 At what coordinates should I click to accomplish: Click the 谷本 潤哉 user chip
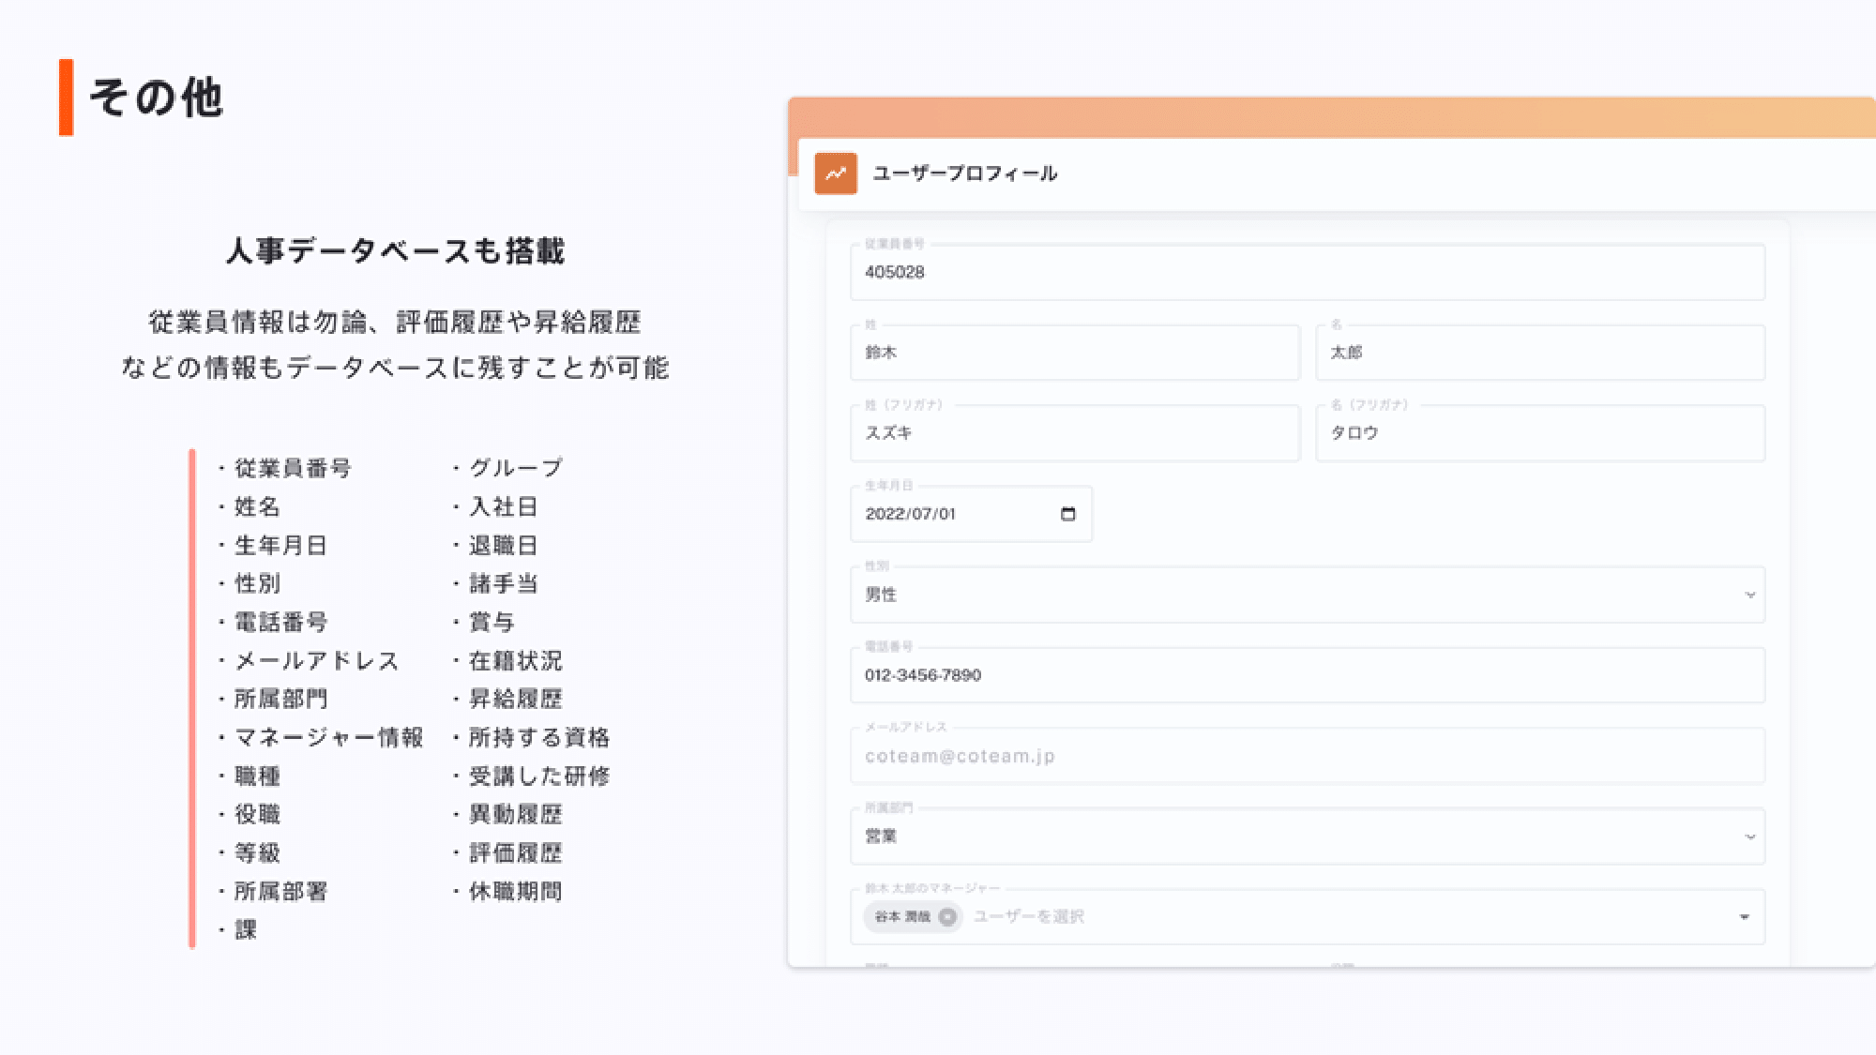[x=900, y=917]
